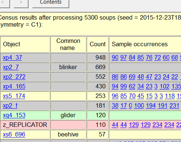Click sample occurrence 191 in xp2_f row

pyautogui.click(x=162, y=106)
